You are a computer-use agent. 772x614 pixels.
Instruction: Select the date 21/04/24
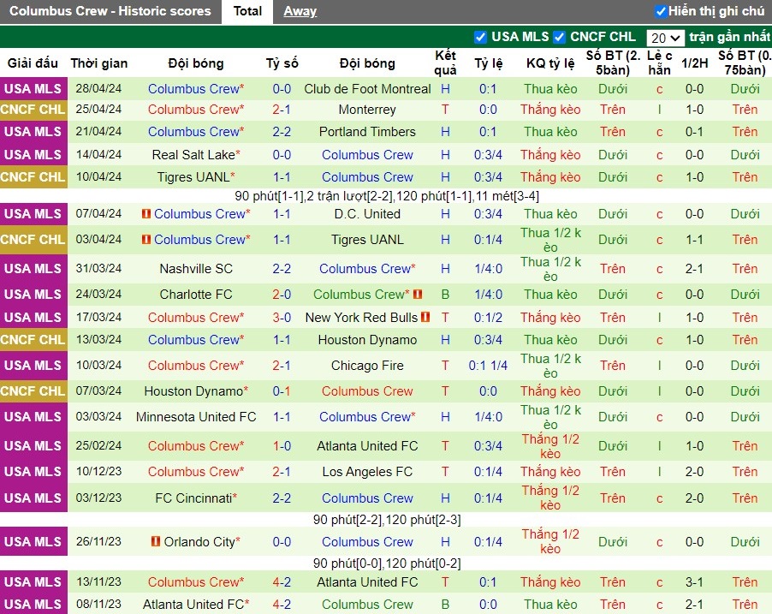(98, 132)
